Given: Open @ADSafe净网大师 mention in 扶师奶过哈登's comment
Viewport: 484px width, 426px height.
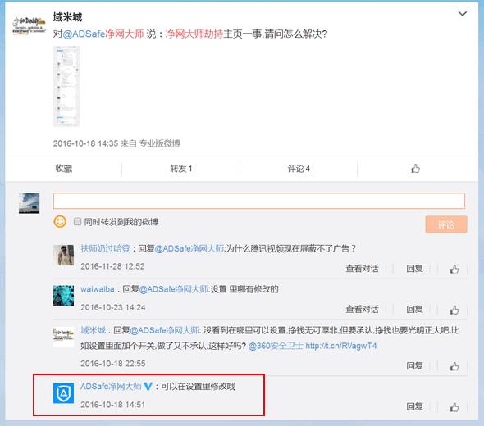Looking at the screenshot, I should [x=189, y=248].
